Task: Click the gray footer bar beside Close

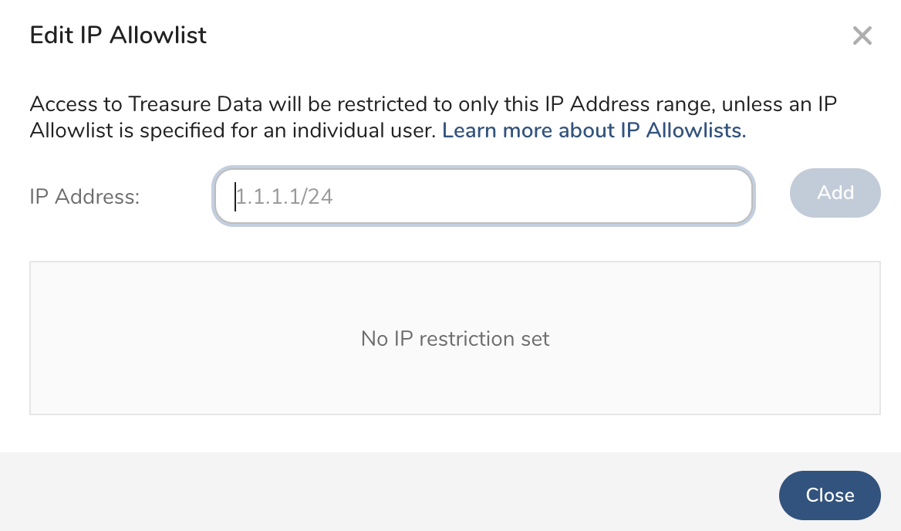Action: [x=386, y=492]
